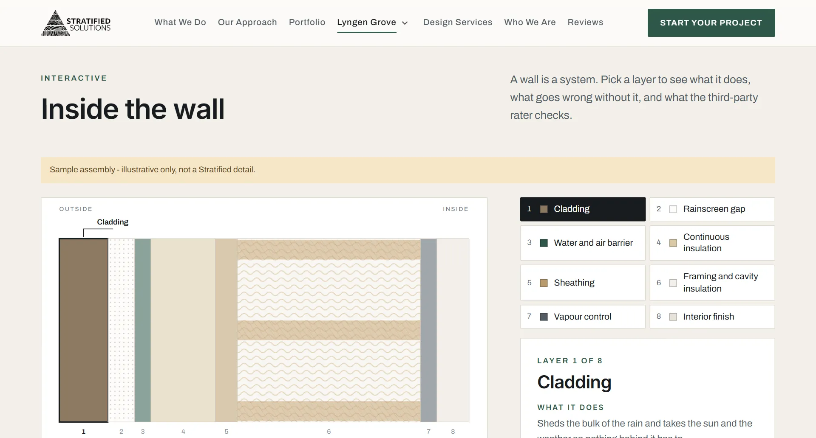Click the tan sheathing strip in diagram
The width and height of the screenshot is (816, 438).
click(x=227, y=330)
